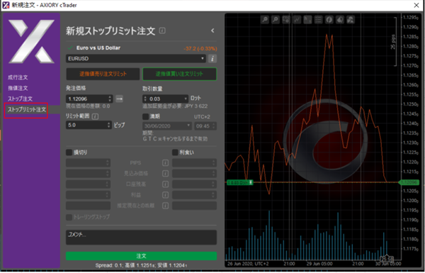Enable the 損切り checkbox
This screenshot has height=273, width=425.
tap(69, 152)
